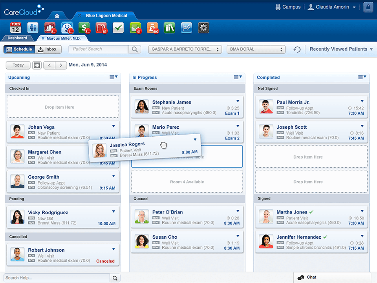377x283 pixels.
Task: Expand the Gaspar A Barreto Torre dropdown
Action: [185, 49]
